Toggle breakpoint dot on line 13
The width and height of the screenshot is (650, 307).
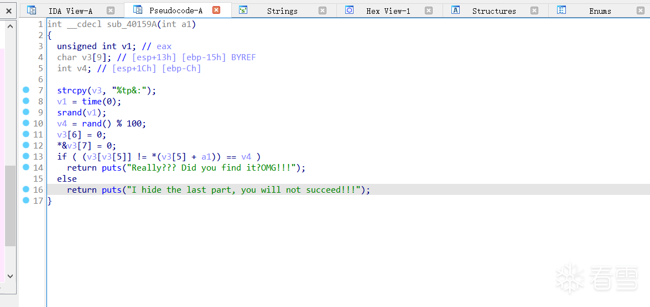(x=26, y=156)
